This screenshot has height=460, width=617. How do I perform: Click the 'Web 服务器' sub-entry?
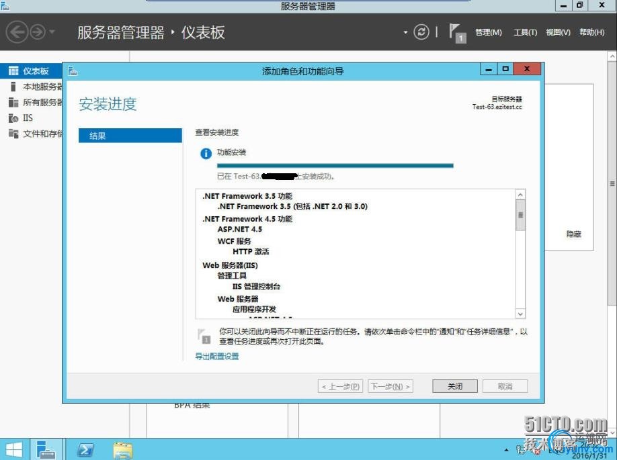coord(238,299)
